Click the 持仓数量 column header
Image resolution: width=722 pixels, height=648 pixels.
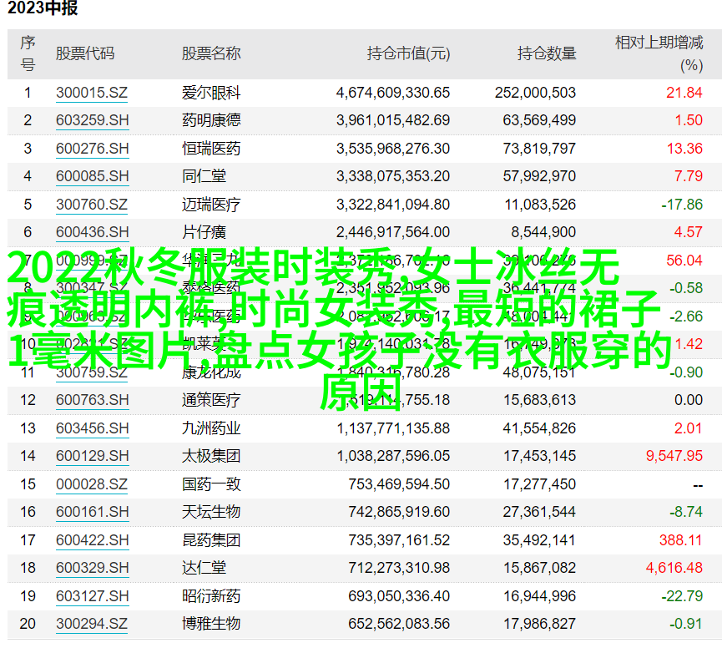(547, 53)
